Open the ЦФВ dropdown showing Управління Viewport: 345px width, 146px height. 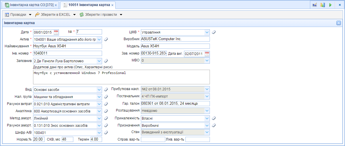pyautogui.click(x=207, y=32)
